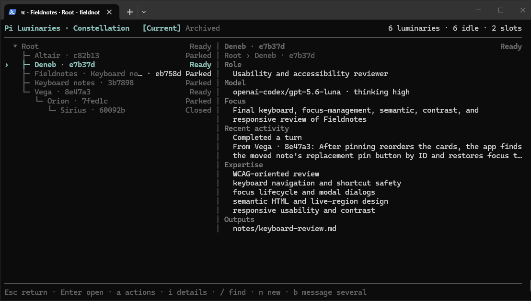The width and height of the screenshot is (531, 301).
Task: Select Fieldnotes Keyboard notes eb758d entry
Action: 108,74
